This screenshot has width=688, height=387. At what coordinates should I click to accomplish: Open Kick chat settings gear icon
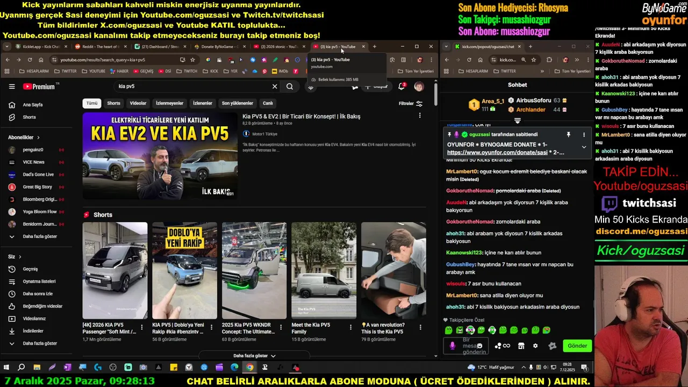coord(535,346)
